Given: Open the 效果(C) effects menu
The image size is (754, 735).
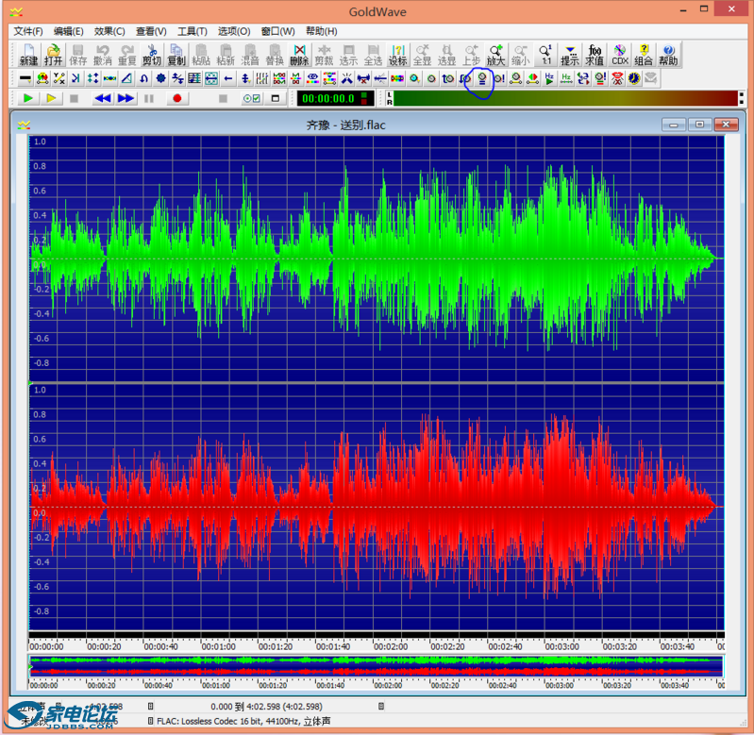Looking at the screenshot, I should point(109,31).
